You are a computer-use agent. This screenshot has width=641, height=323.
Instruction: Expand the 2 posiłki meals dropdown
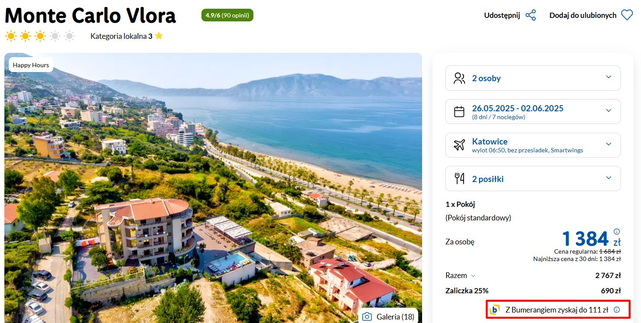533,179
